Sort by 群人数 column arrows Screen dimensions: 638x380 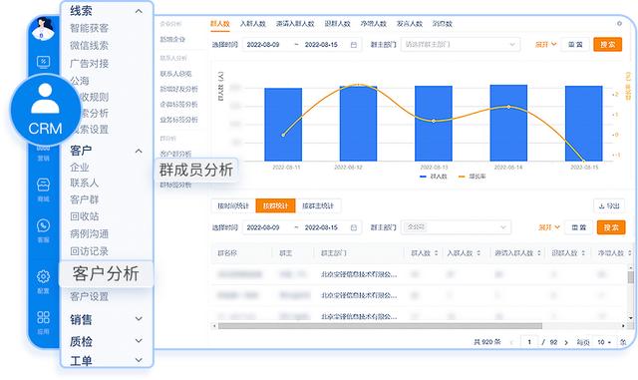pyautogui.click(x=437, y=253)
